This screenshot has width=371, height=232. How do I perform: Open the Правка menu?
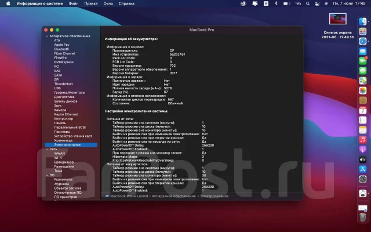[91, 3]
